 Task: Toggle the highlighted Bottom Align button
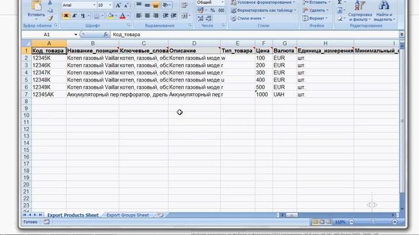[156, 5]
